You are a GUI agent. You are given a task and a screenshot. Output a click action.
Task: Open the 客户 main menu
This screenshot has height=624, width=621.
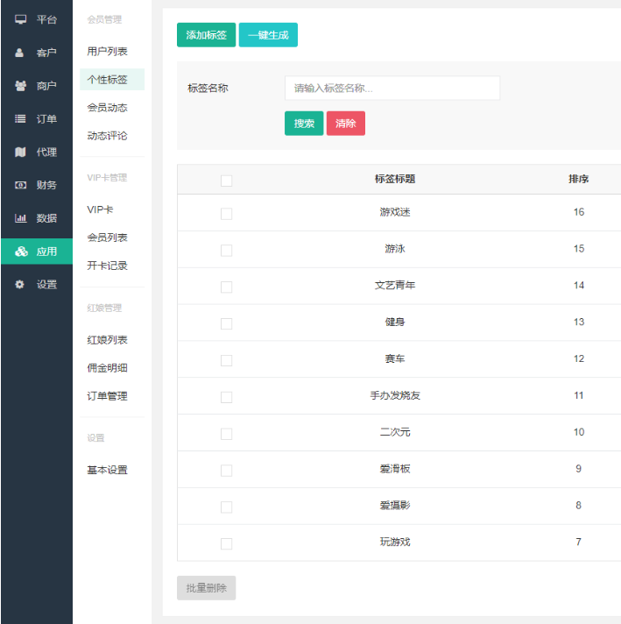coord(37,53)
